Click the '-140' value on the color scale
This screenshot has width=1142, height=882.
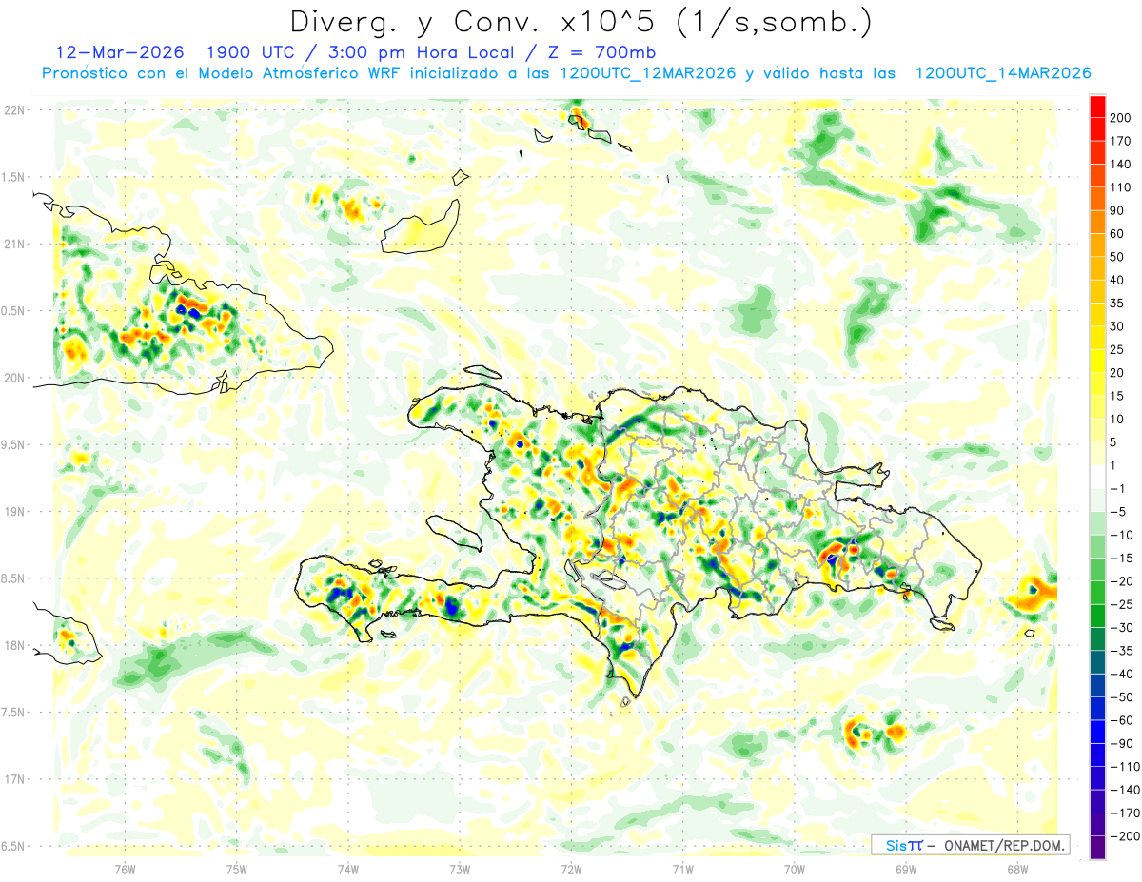tap(1125, 791)
